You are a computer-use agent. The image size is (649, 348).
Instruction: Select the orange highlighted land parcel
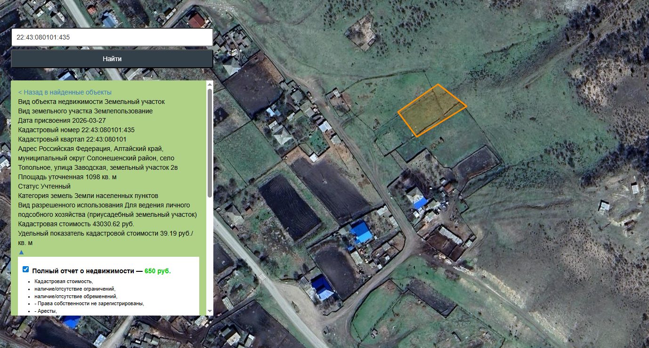(432, 111)
